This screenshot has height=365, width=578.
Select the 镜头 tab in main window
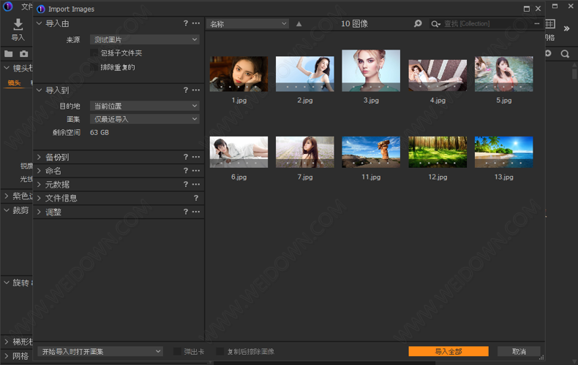point(15,82)
